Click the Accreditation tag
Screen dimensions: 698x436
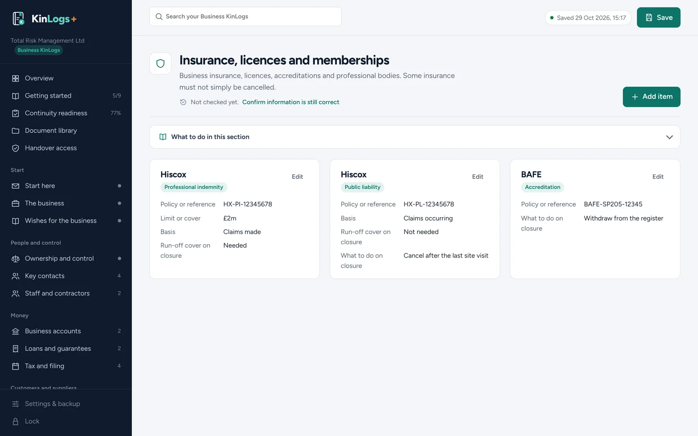point(542,187)
